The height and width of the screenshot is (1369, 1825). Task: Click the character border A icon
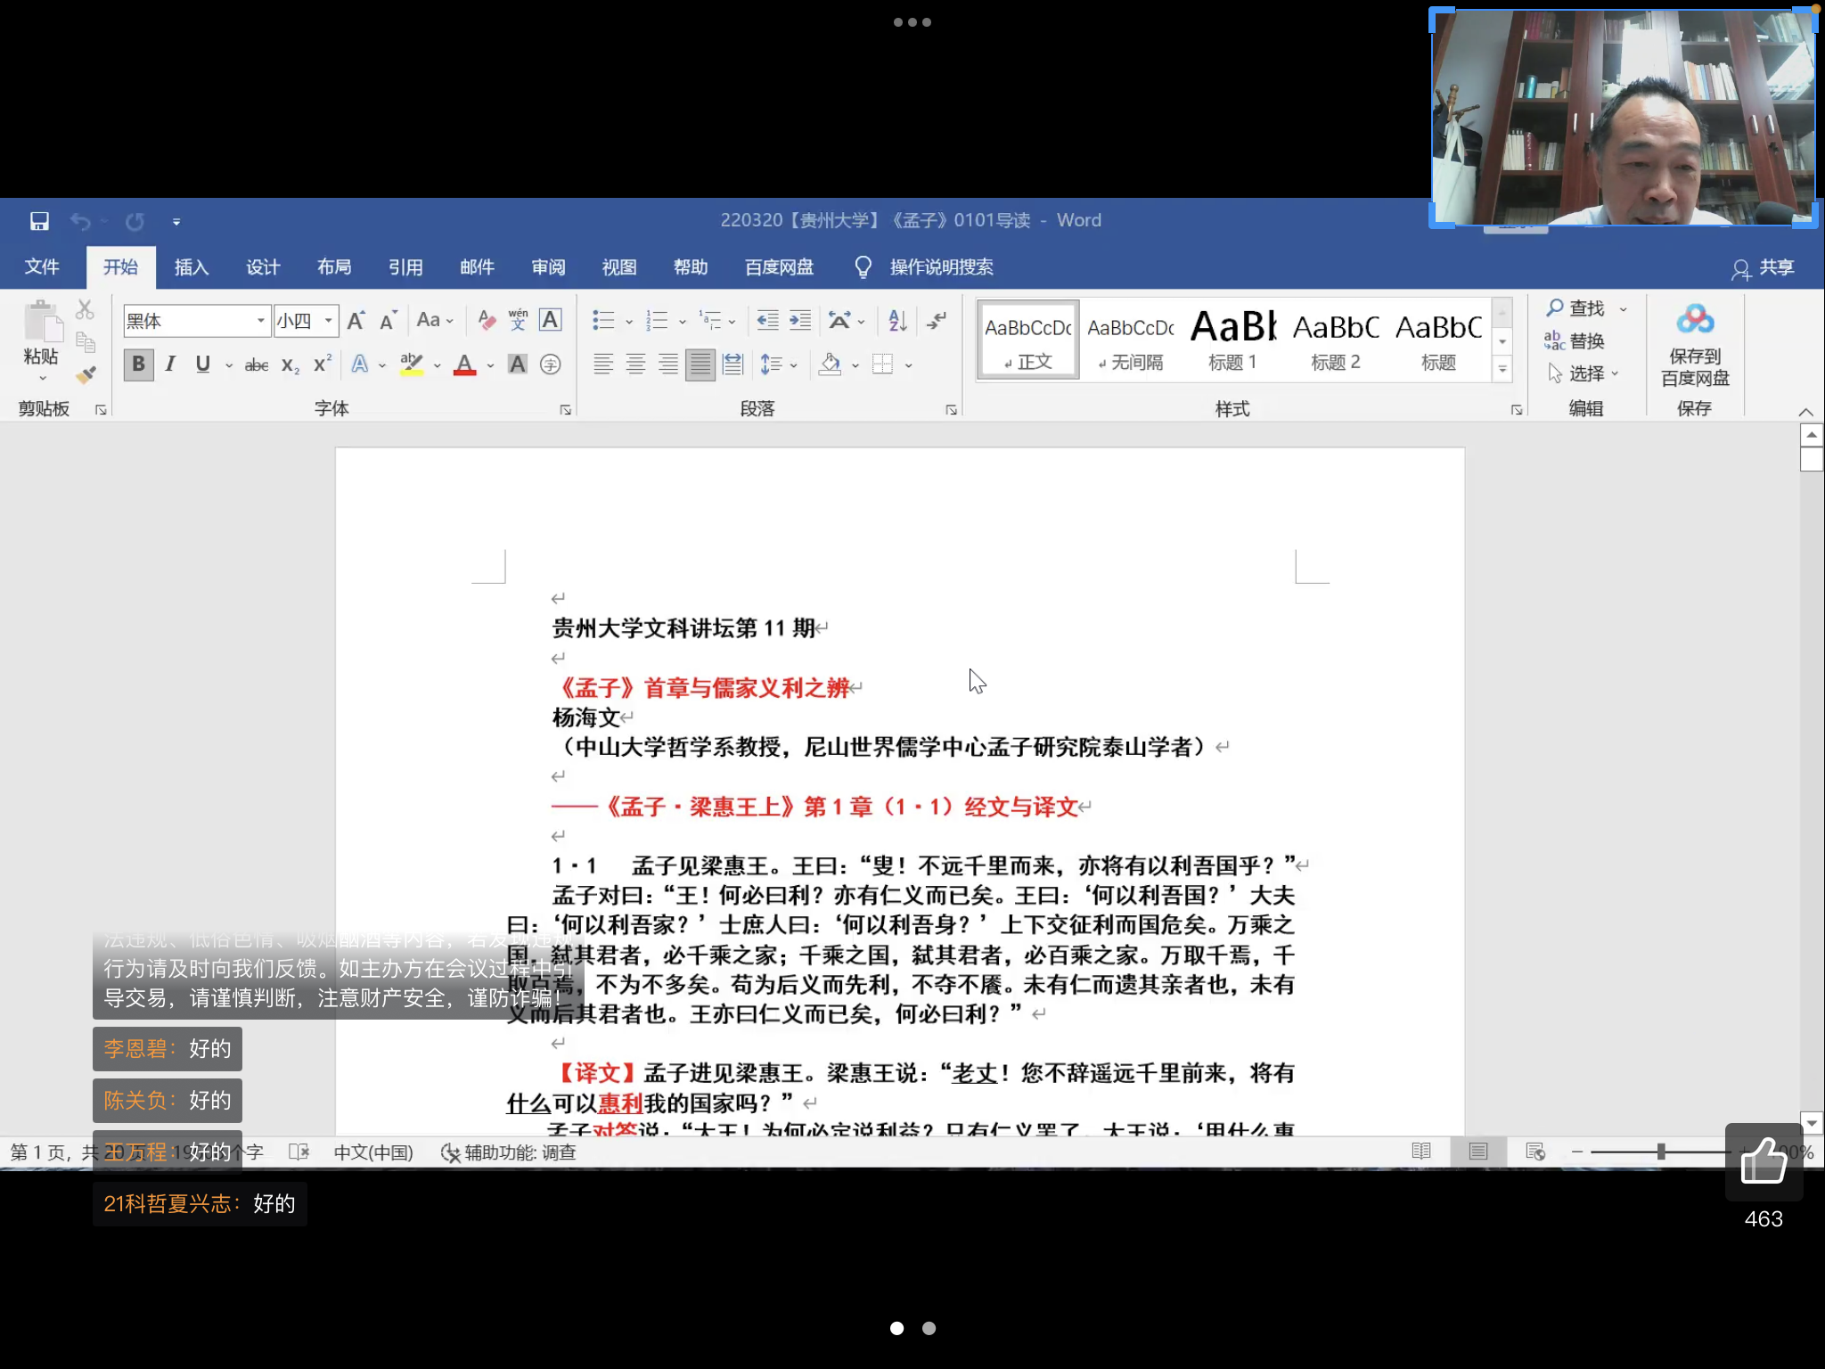[x=551, y=320]
